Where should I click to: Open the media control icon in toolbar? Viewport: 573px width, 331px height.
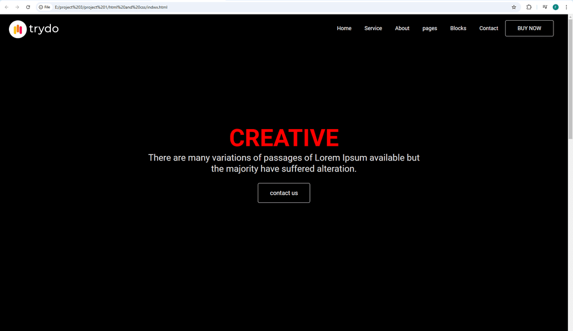point(545,7)
